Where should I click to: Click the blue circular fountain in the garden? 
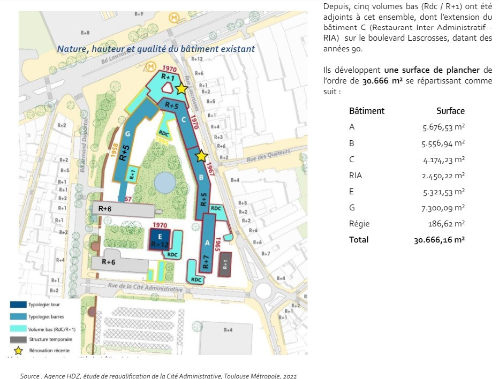coord(165,183)
